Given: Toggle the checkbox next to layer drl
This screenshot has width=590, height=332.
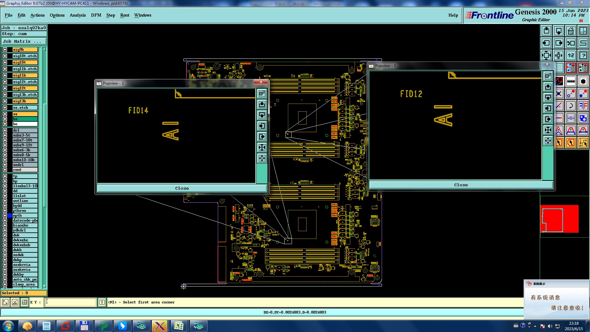Looking at the screenshot, I should 5,130.
